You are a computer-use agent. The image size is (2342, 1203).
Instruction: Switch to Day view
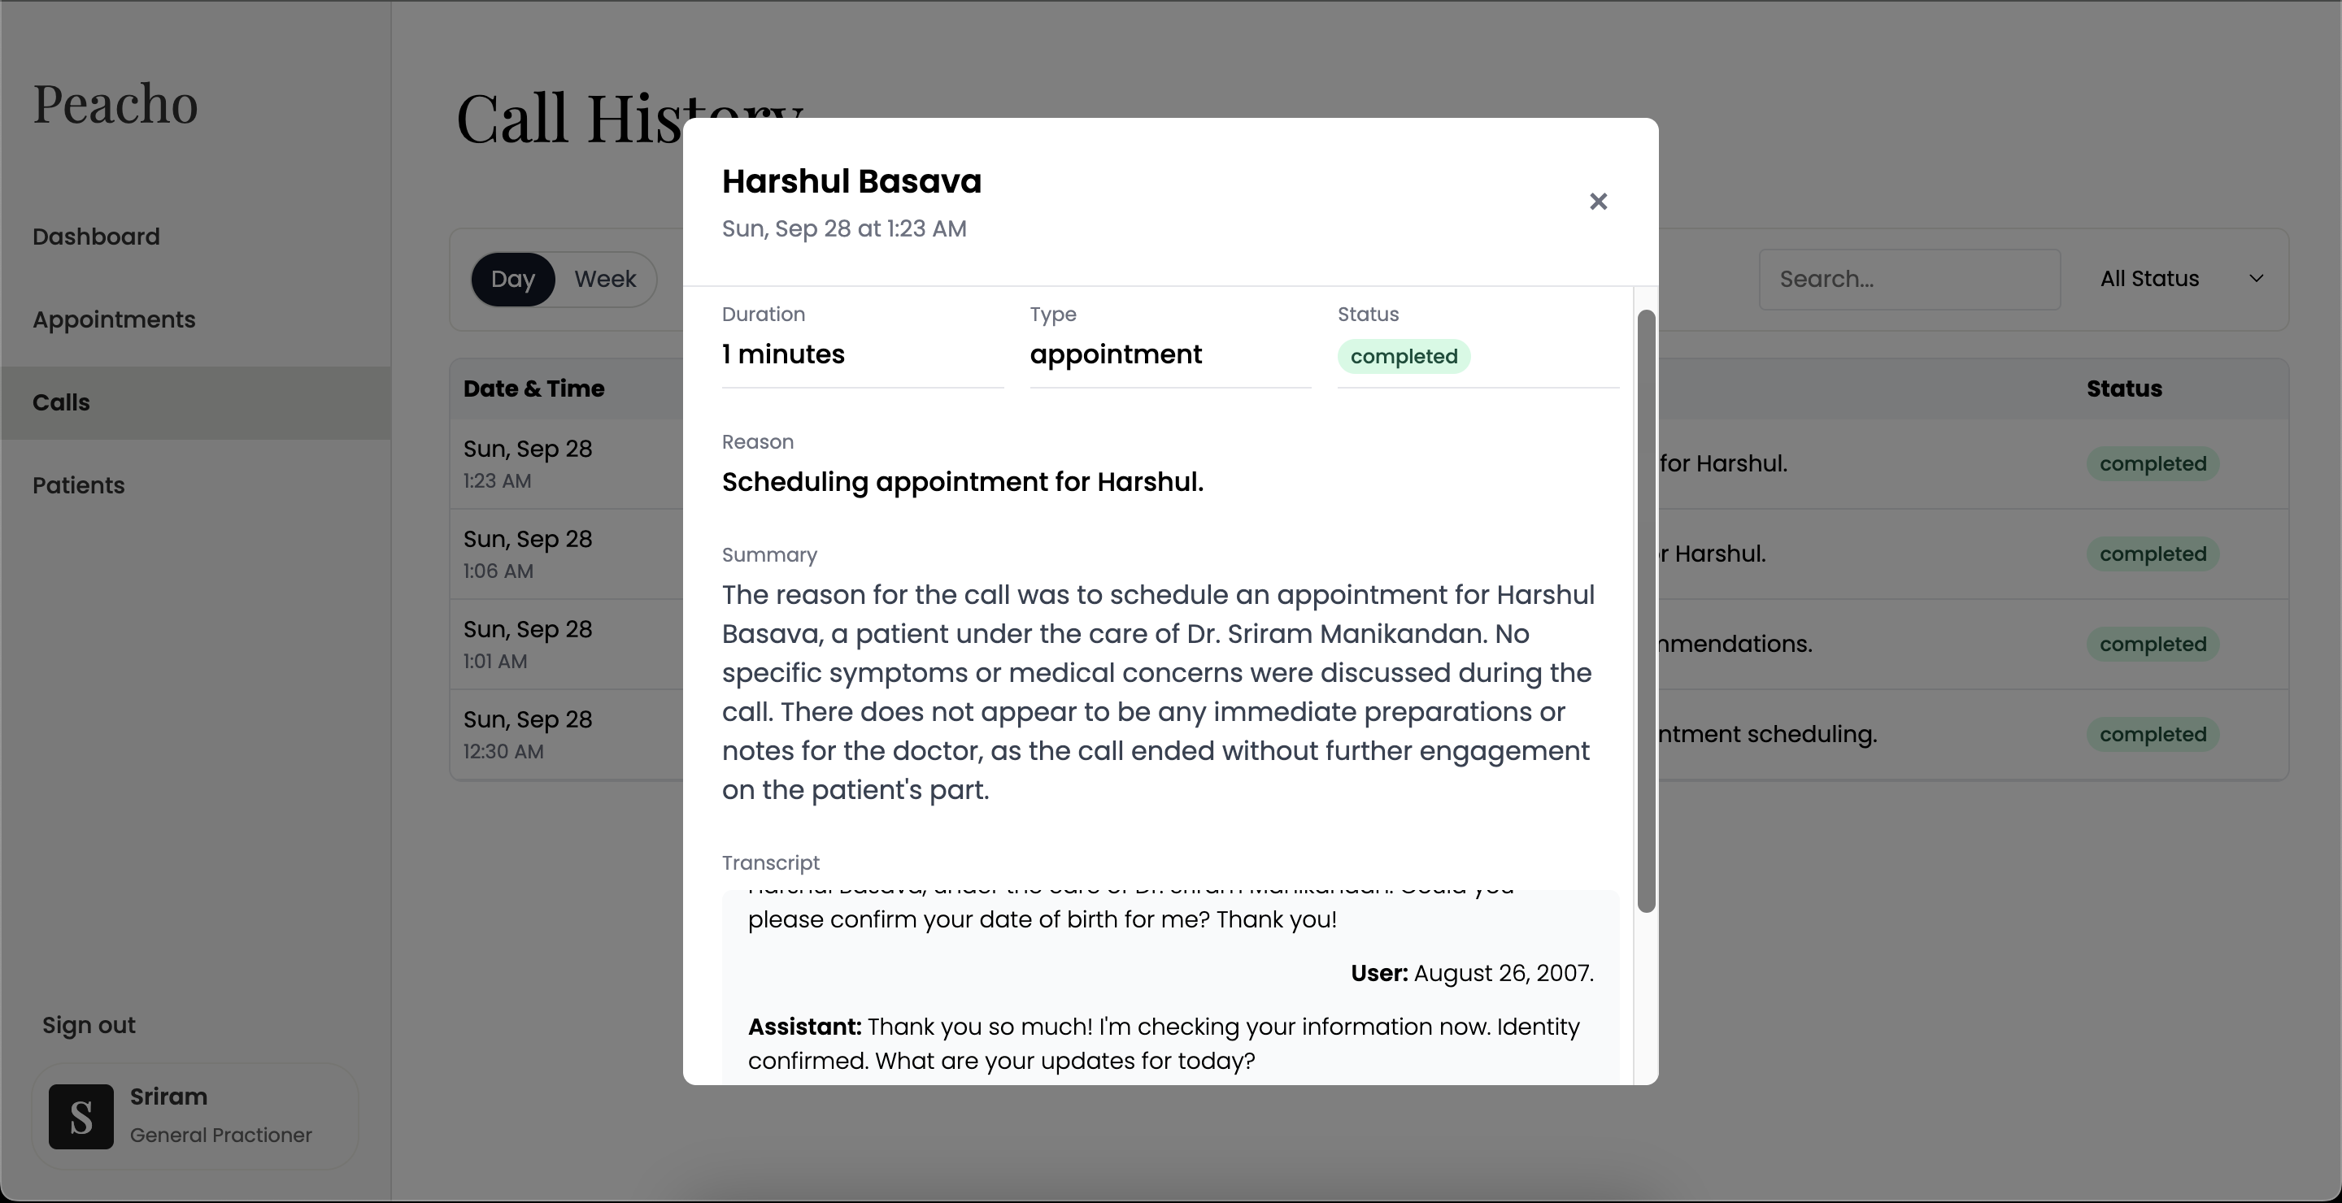click(x=513, y=279)
